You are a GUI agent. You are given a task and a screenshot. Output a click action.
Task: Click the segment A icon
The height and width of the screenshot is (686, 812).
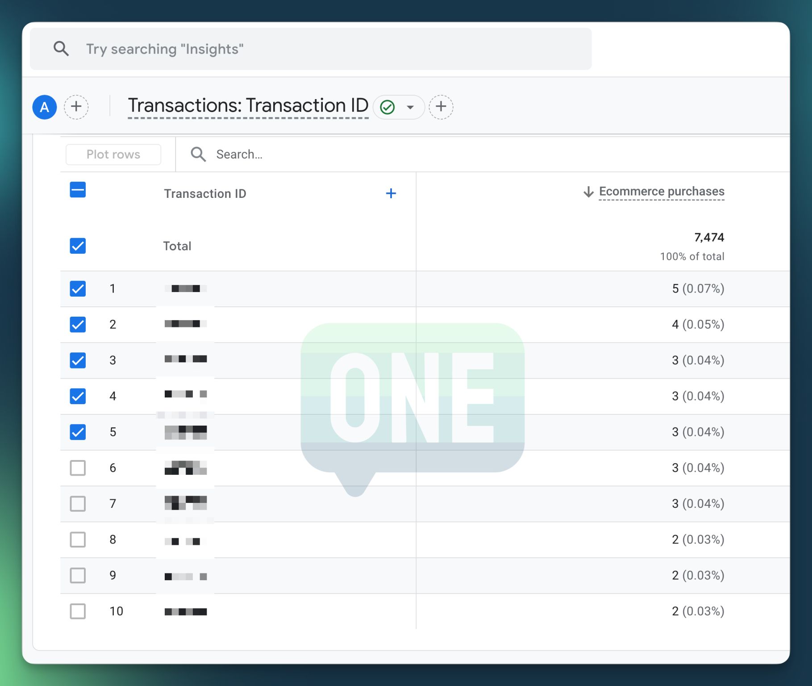(x=44, y=107)
